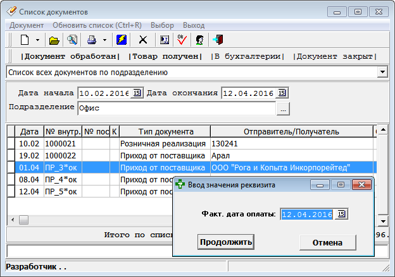This screenshot has width=395, height=277.
Task: Open calendar for Дата окончания
Action: 282,93
